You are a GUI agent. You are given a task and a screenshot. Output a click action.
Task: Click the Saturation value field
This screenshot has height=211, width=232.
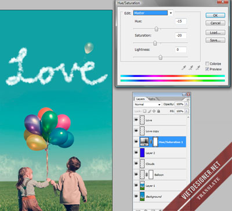click(181, 35)
